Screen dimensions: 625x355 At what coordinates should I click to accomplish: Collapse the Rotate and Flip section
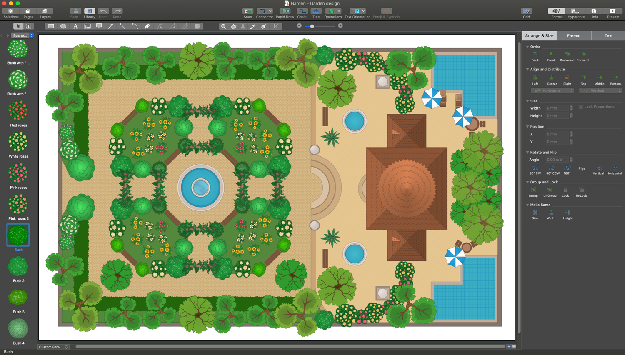pos(527,152)
